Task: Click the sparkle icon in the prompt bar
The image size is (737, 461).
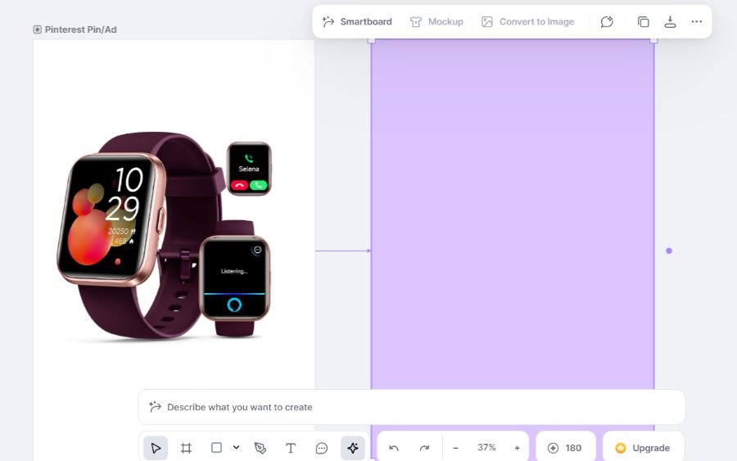Action: point(155,406)
